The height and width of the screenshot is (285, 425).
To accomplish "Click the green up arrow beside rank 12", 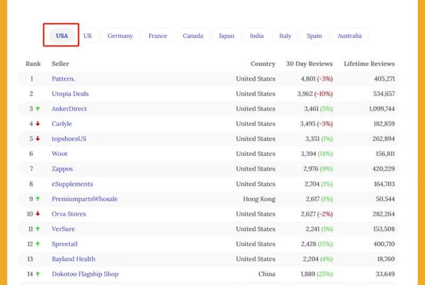I will point(38,244).
